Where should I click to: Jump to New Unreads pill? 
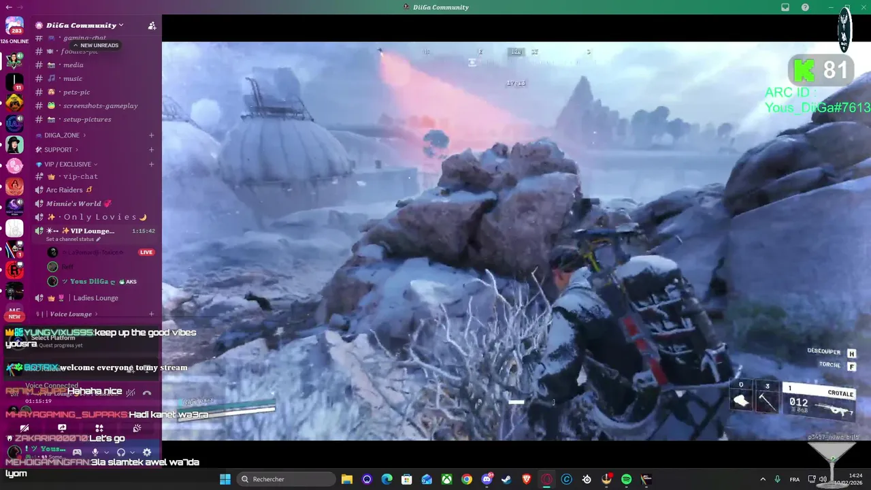pos(96,46)
